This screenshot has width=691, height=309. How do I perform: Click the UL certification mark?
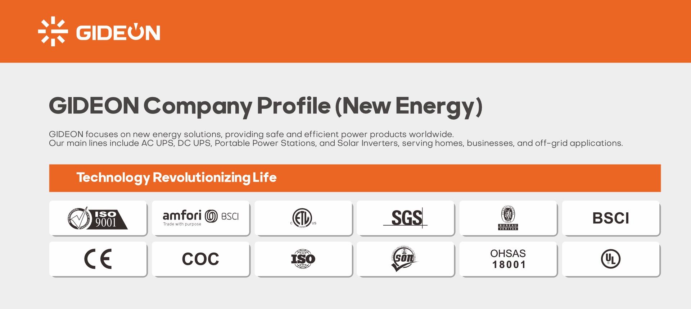(610, 259)
